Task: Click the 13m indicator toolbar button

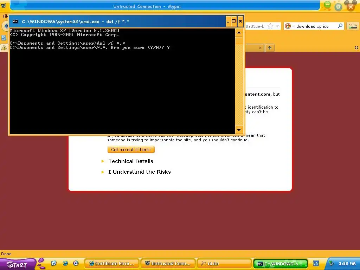Action: (x=352, y=26)
